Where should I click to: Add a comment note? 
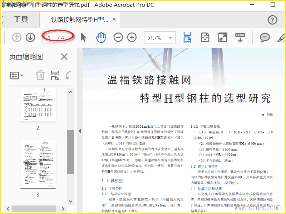point(265,37)
